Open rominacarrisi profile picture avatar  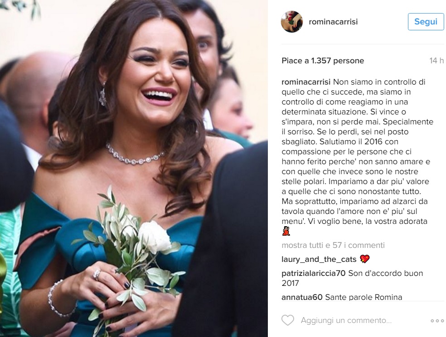tap(291, 22)
